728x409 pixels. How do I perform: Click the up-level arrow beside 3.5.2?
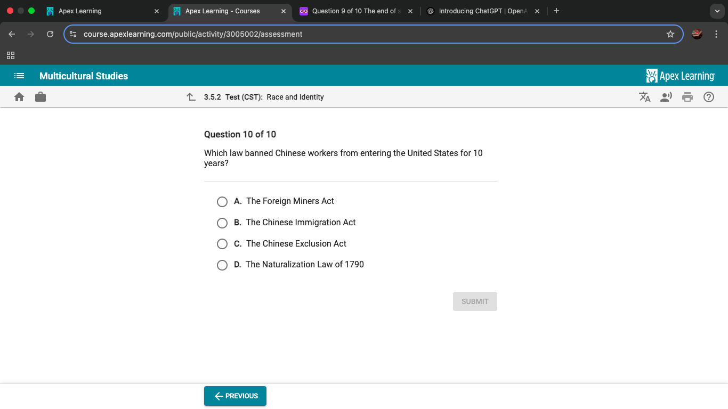[191, 97]
